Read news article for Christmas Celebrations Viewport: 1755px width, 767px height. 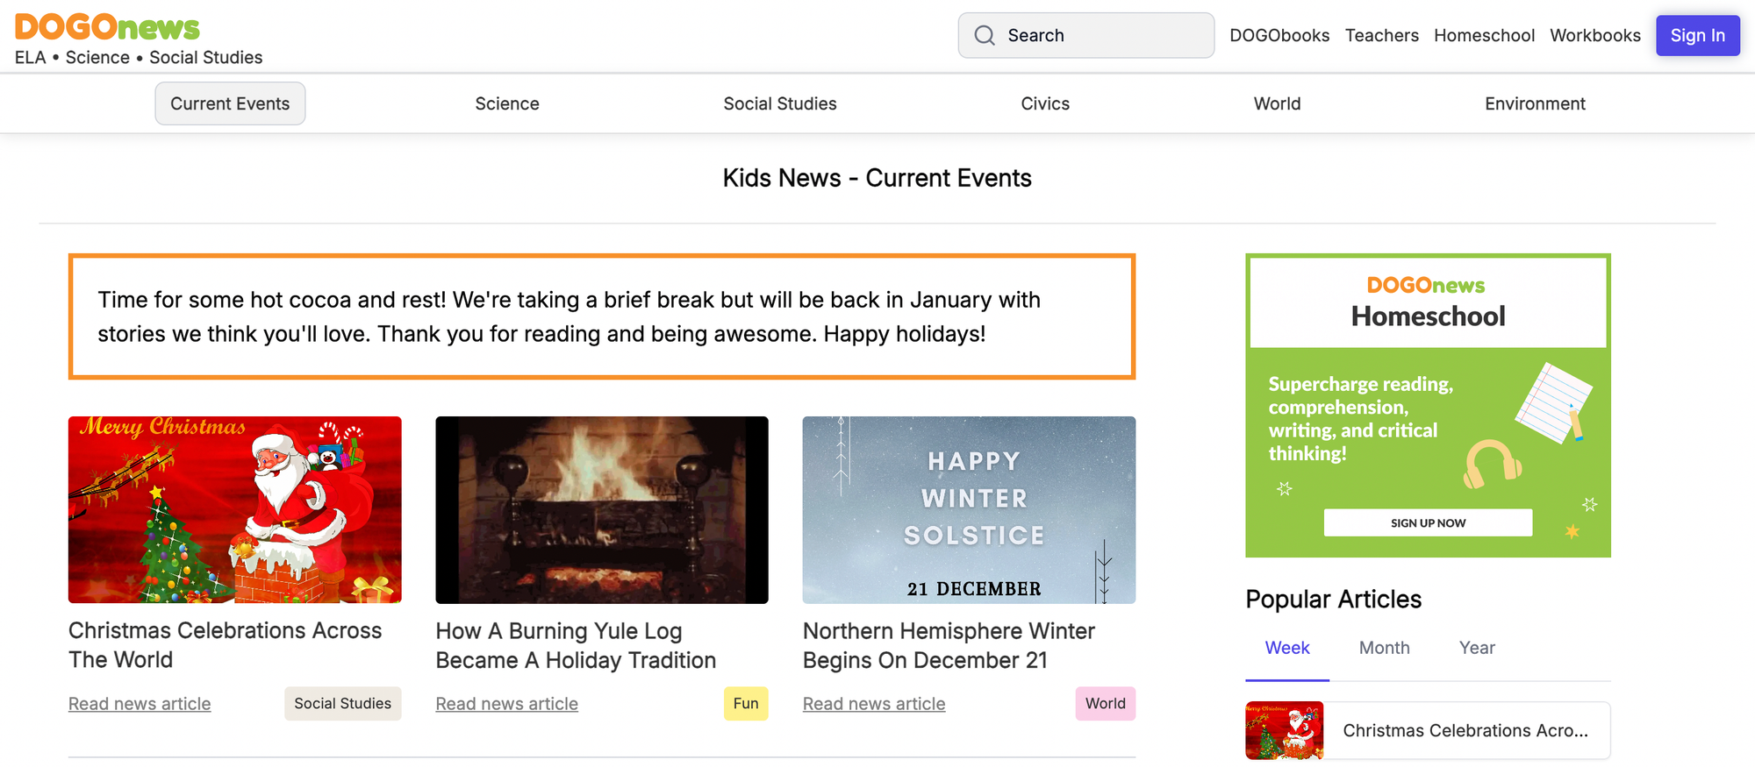coord(140,704)
